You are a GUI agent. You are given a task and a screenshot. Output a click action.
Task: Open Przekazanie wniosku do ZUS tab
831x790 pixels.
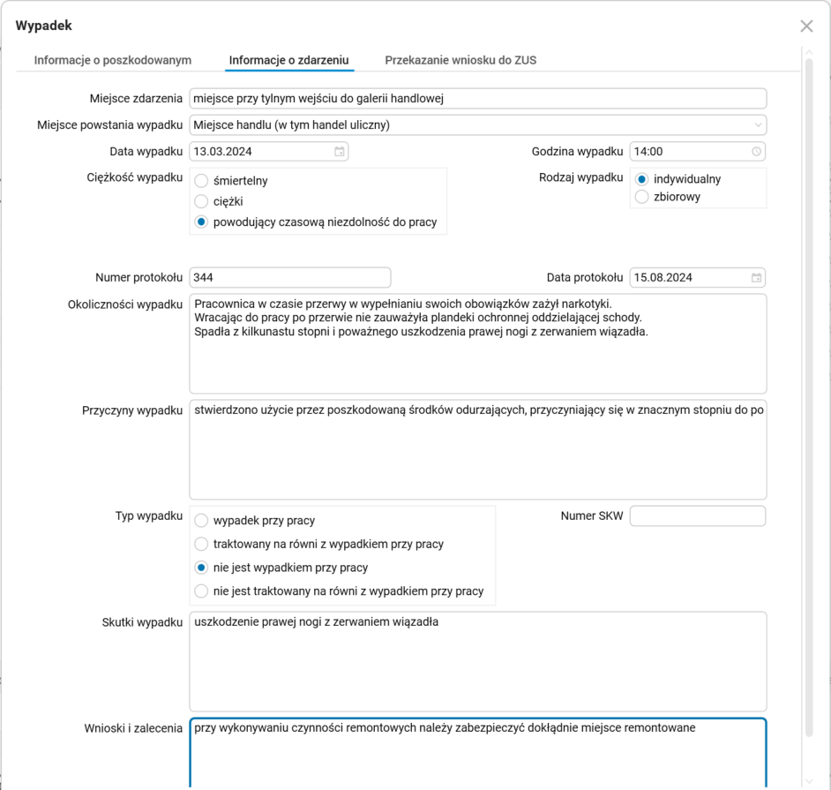point(460,61)
